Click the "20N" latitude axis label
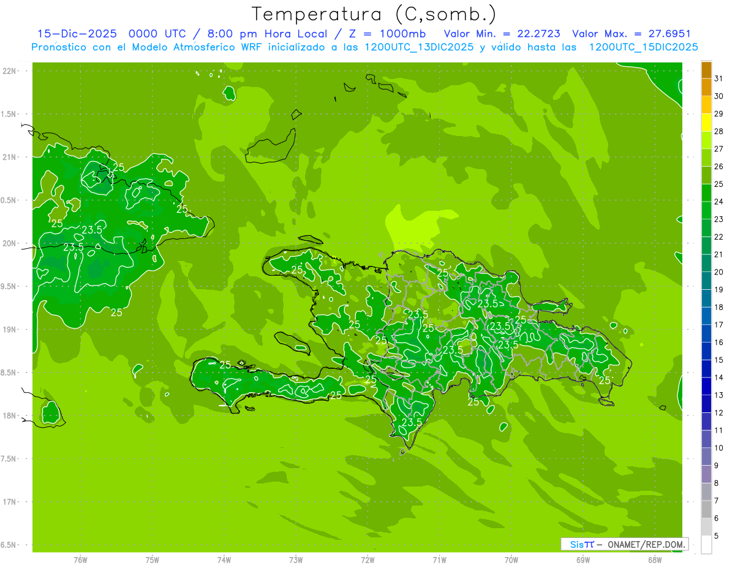Viewport: 735px width, 568px height. [10, 243]
